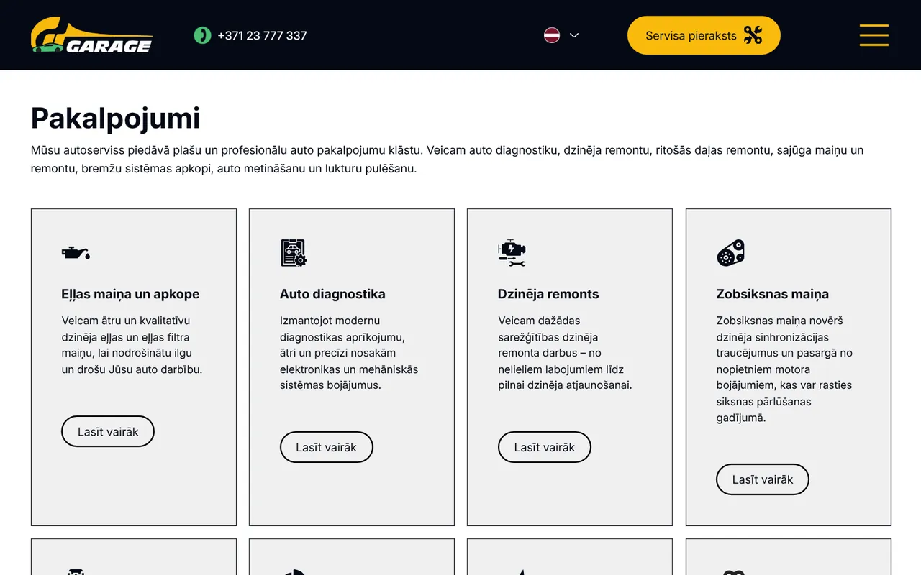Call the +371 23 777 337 number
The height and width of the screenshot is (575, 921).
tap(262, 35)
